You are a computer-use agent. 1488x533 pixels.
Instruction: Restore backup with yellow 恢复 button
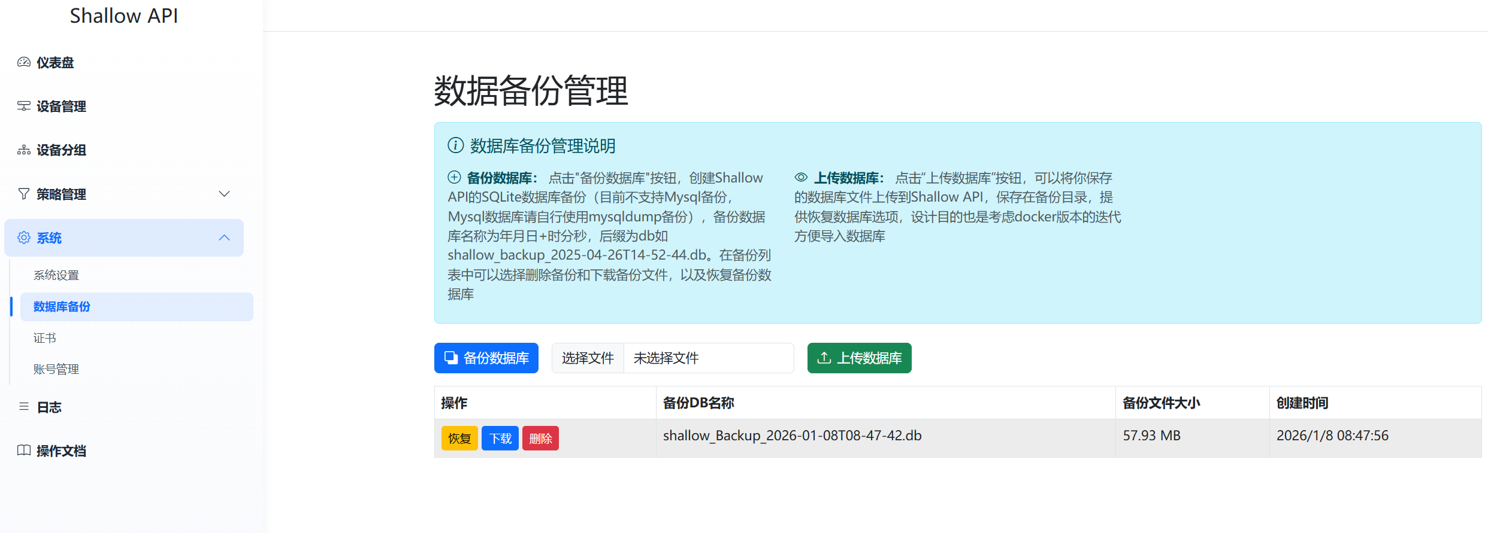point(459,438)
